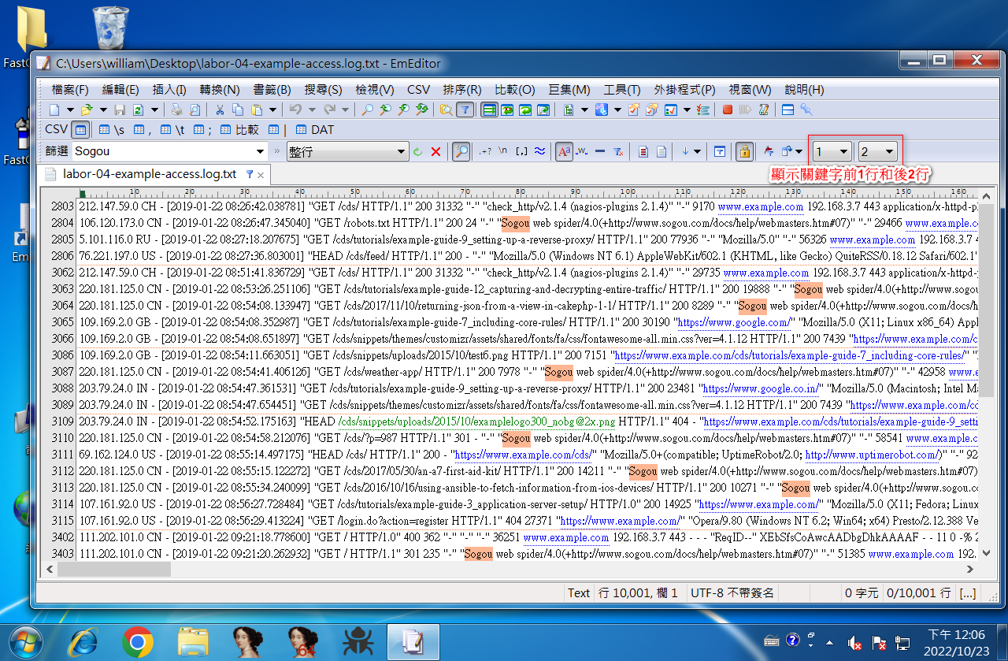Toggle the padlock button in filter bar
The height and width of the screenshot is (661, 1008).
[x=744, y=151]
